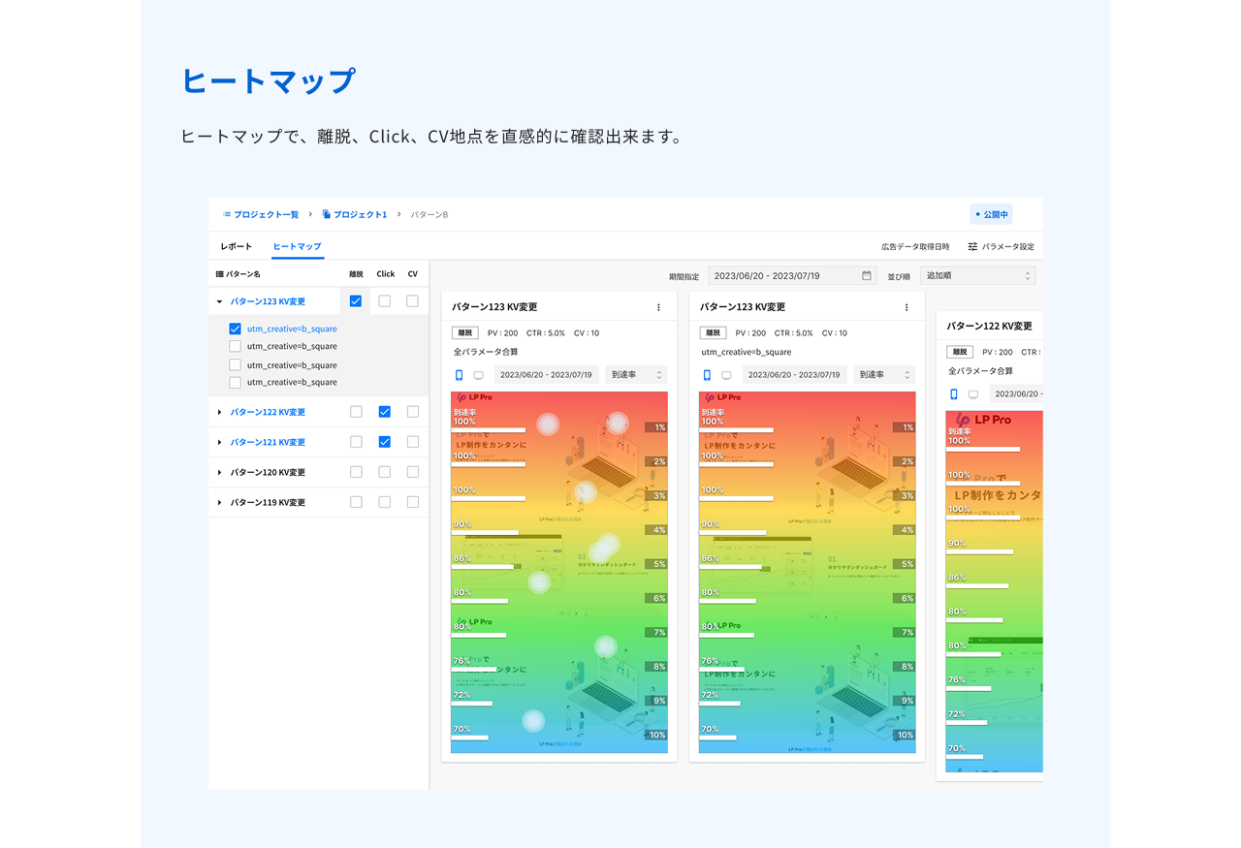
Task: Expand the パターン120 KV変更 row arrow
Action: 219,472
